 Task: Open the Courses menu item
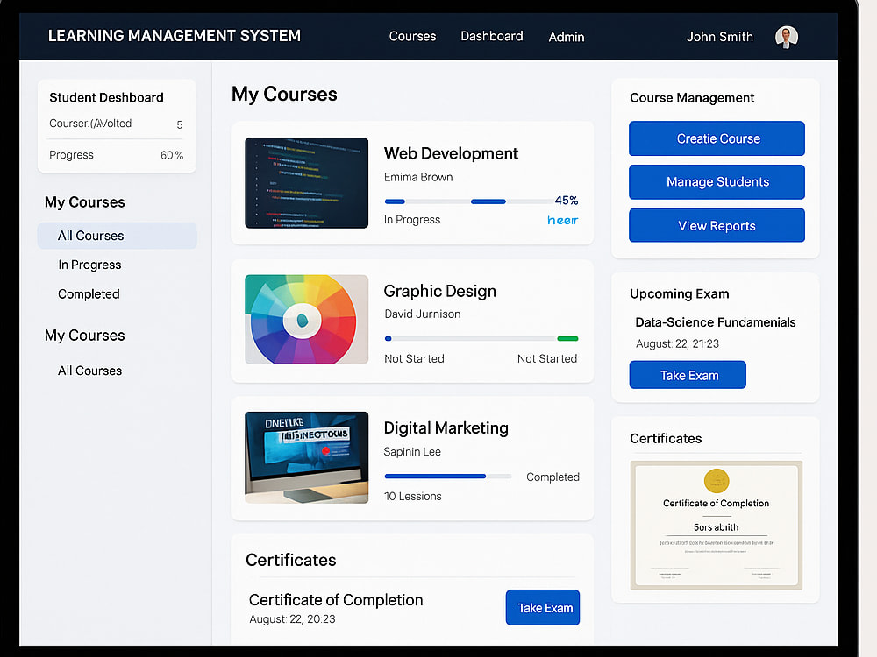click(x=412, y=36)
